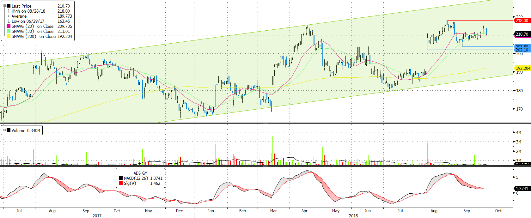Screen dimensions: 531x218
Task: Click the 189.773 average value in legend
Action: 65,16
